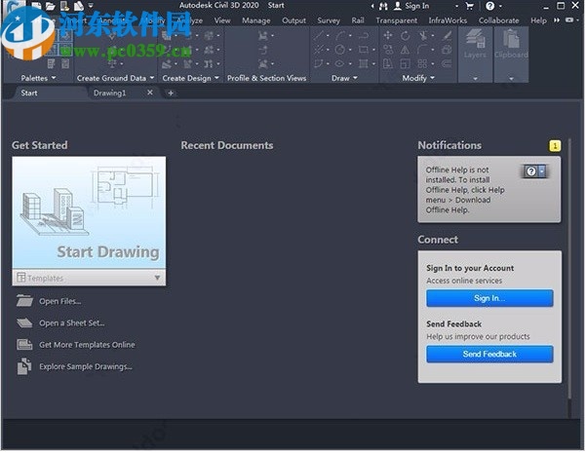Screen dimensions: 586x453
Task: Open the Collaborate ribbon tab
Action: [498, 20]
